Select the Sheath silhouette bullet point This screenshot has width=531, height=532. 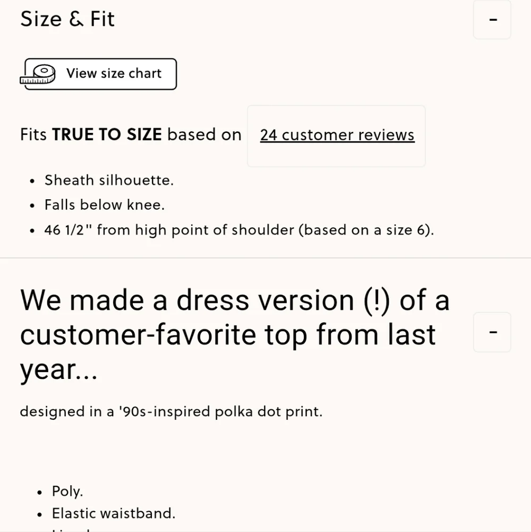pos(109,180)
